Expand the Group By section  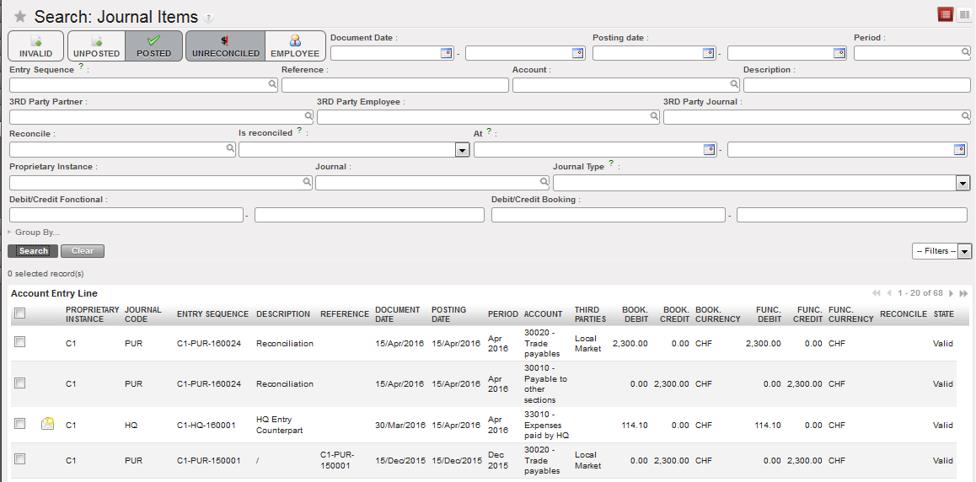tap(34, 233)
